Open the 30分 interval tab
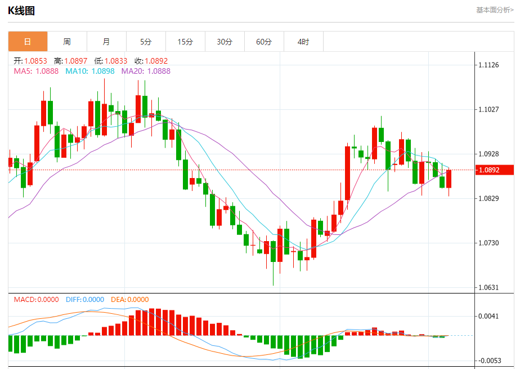 coord(225,42)
